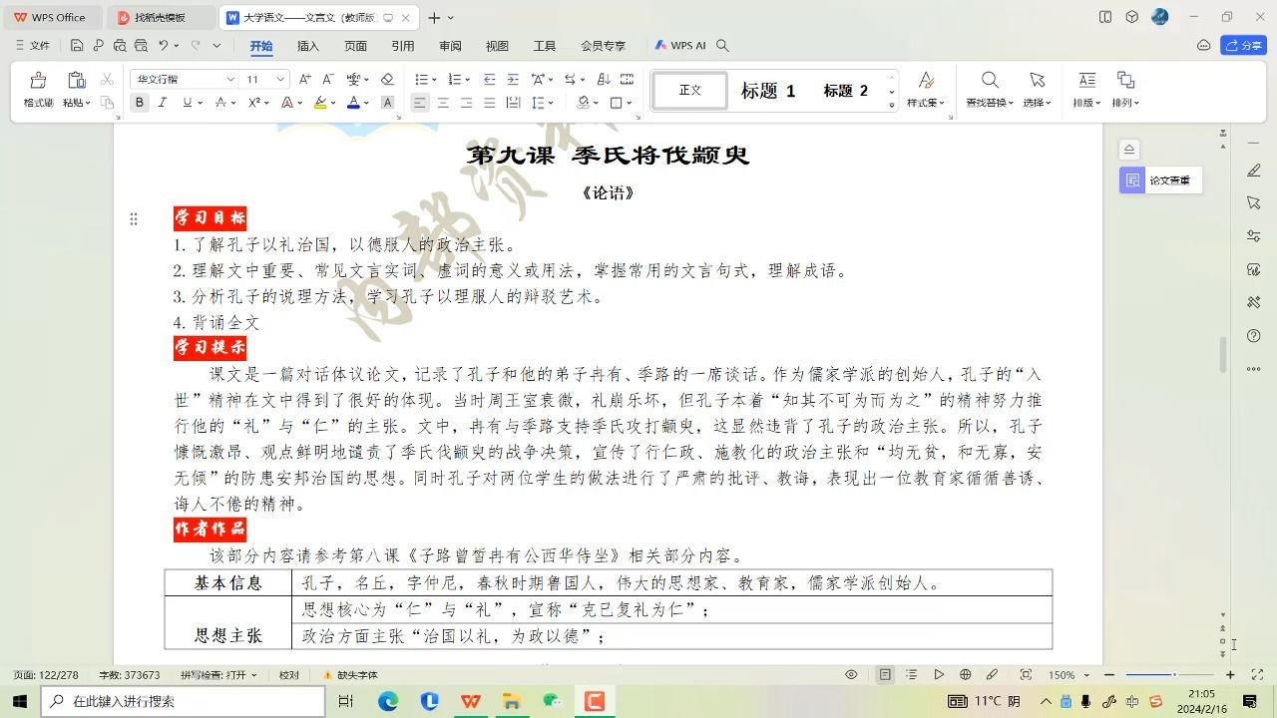Click the character shading icon
1277x718 pixels.
(388, 102)
